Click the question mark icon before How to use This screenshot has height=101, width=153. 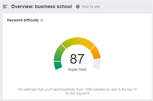(x=78, y=7)
